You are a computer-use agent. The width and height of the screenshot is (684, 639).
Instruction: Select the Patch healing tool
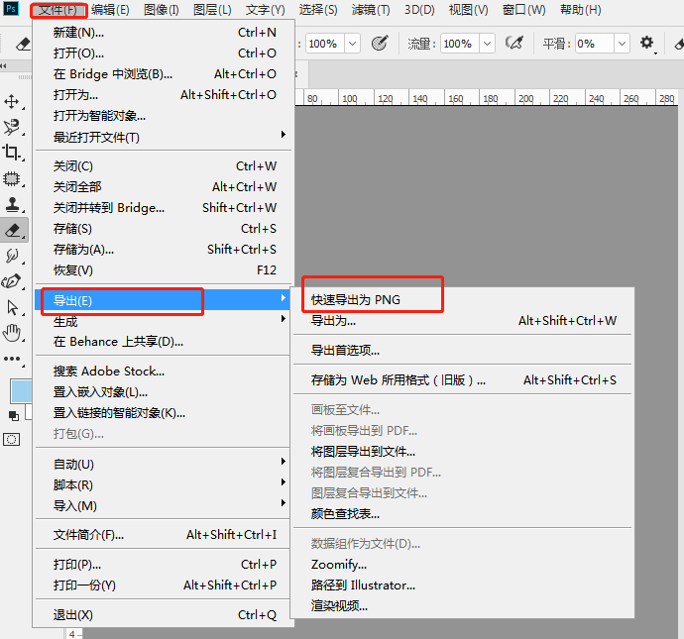click(x=12, y=178)
